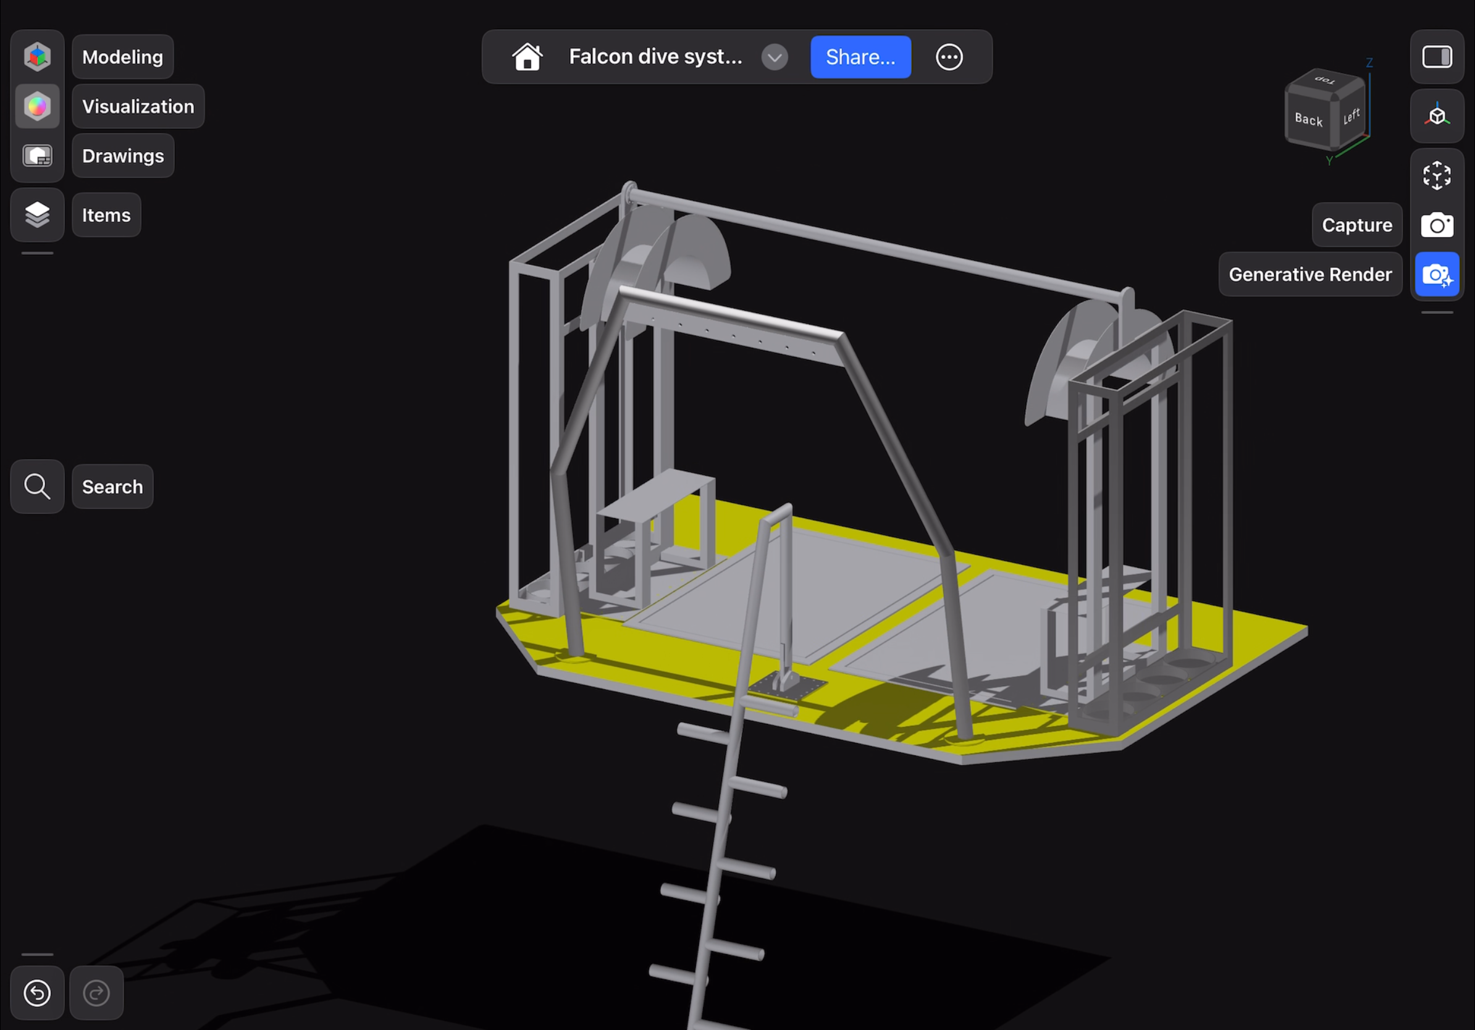
Task: Expand the document title dropdown chevron
Action: (x=774, y=57)
